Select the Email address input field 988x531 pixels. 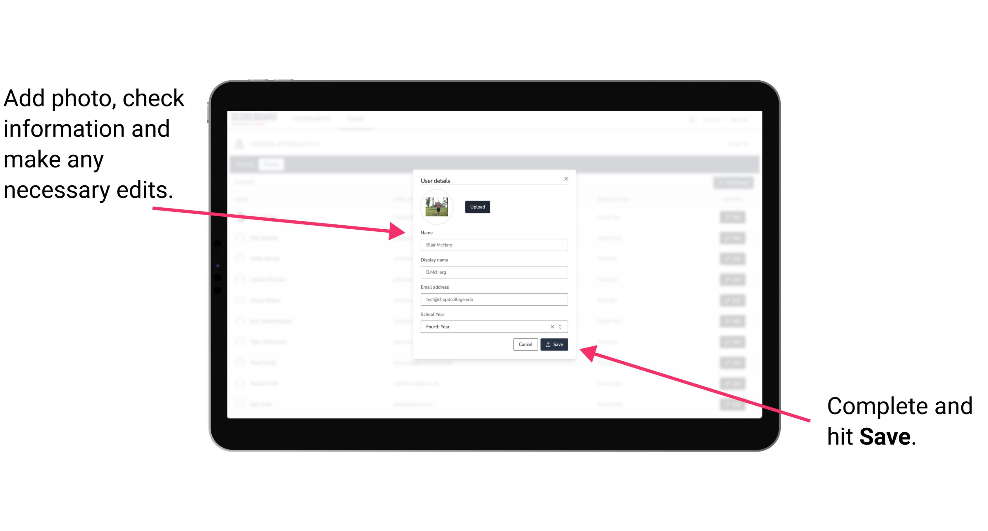click(x=494, y=300)
